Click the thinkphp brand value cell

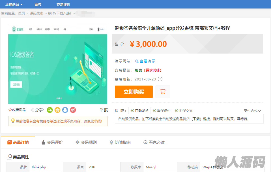tap(46, 167)
